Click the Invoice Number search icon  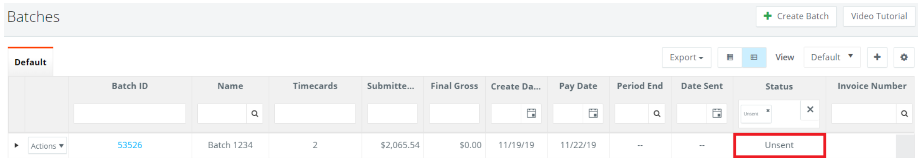904,114
